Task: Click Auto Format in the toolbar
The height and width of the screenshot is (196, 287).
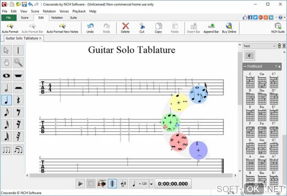Action: pyautogui.click(x=10, y=28)
